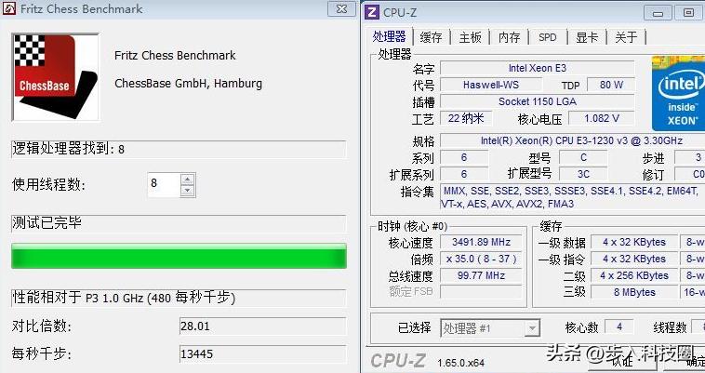The width and height of the screenshot is (705, 373).
Task: Click the L3 cache 8 MBytes value
Action: point(634,292)
